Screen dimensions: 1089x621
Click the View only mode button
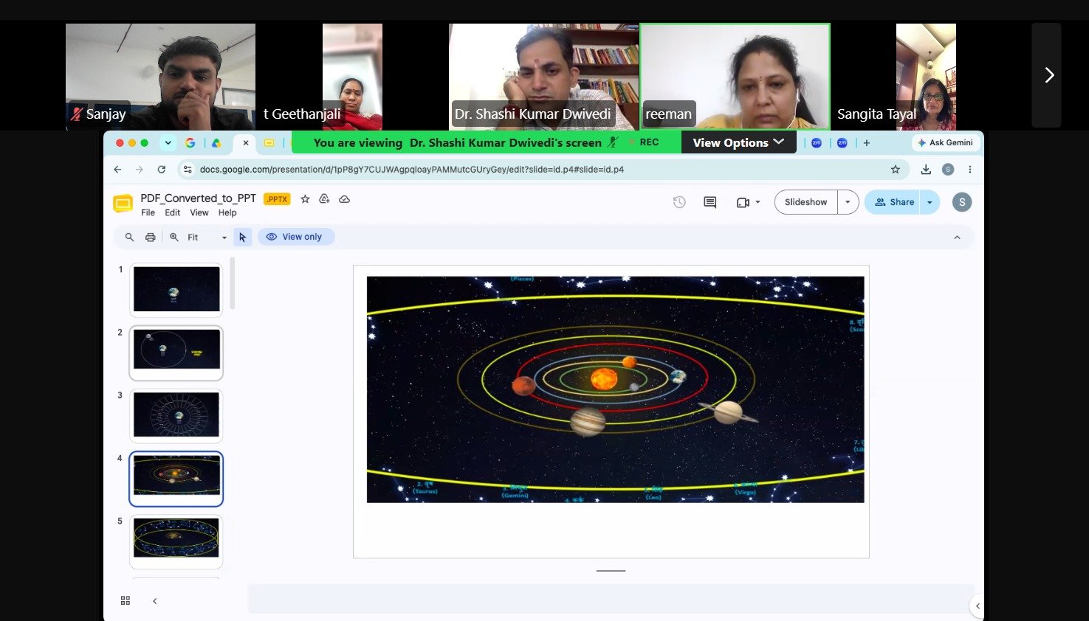pos(295,237)
